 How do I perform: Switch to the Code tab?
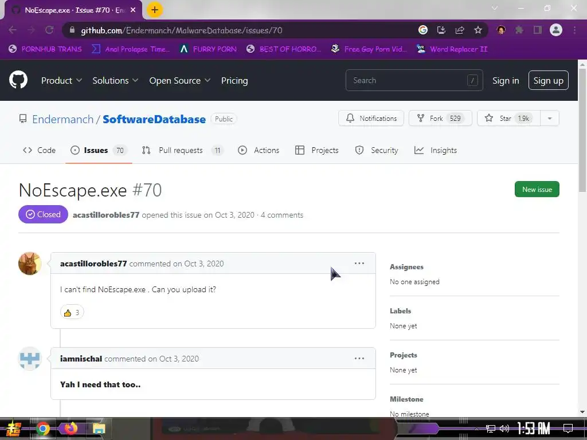coord(40,150)
